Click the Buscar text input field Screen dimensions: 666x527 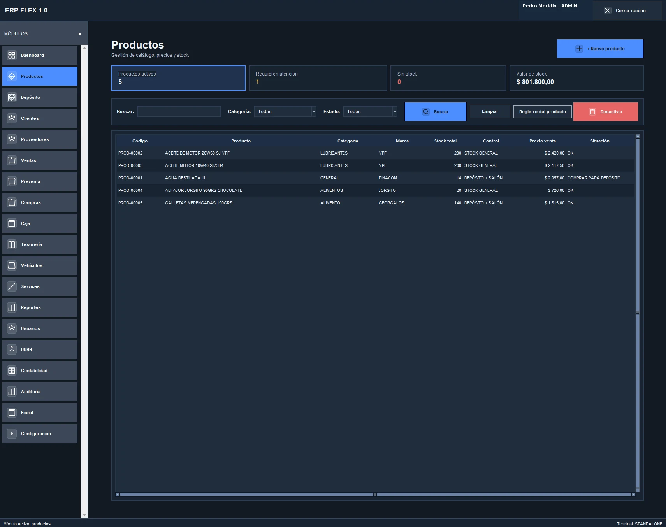tap(179, 112)
